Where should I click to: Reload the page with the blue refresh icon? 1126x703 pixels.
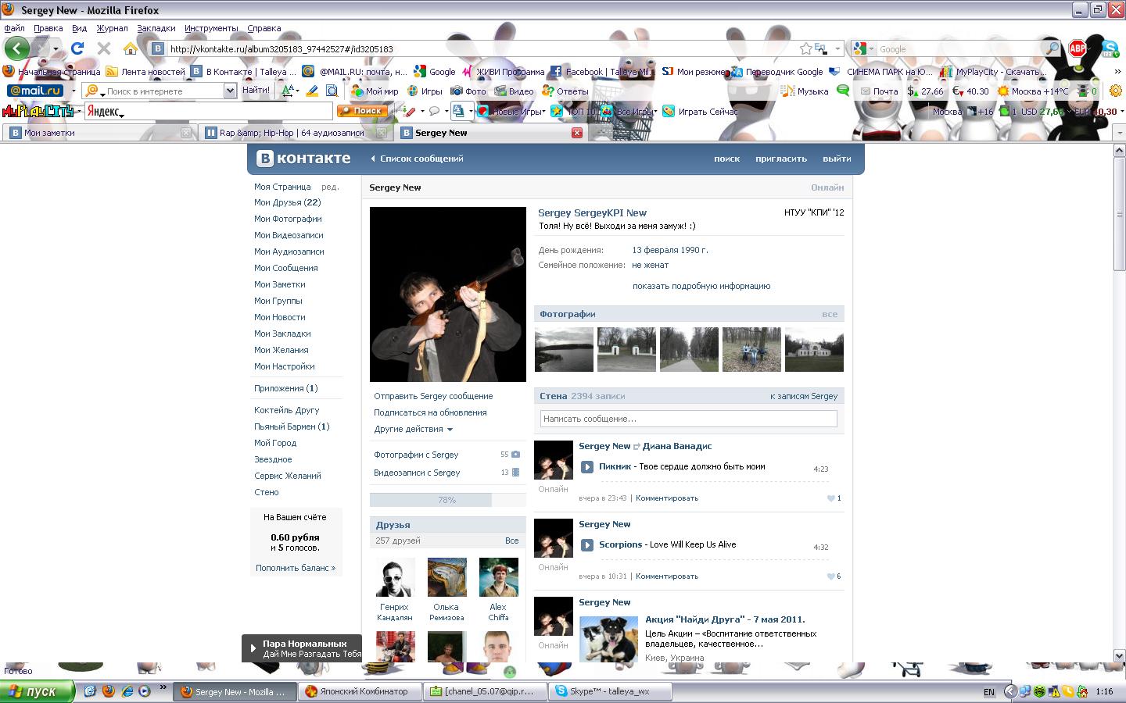77,48
